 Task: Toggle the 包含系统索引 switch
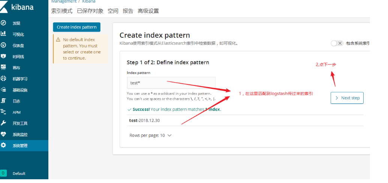337,43
